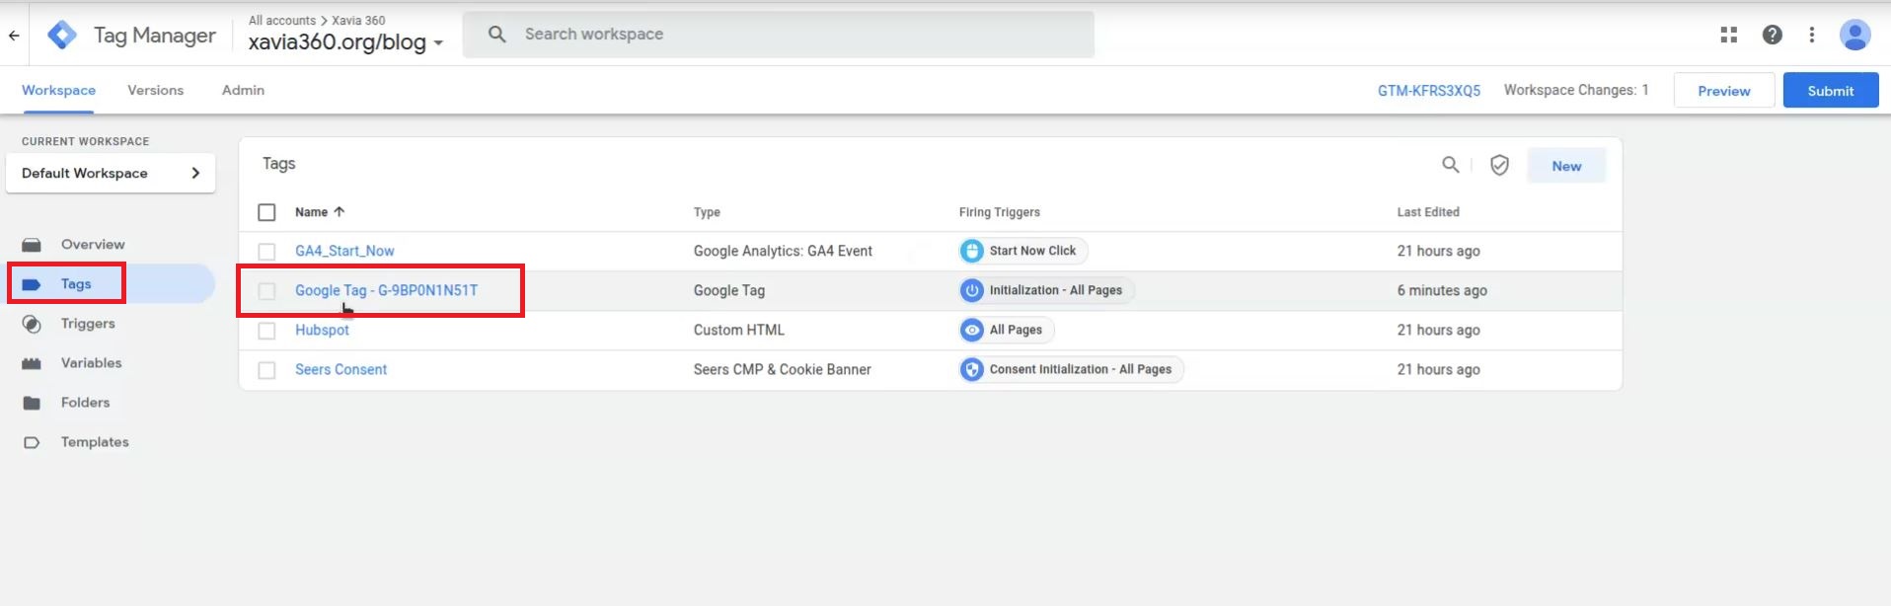Click the GTM-KFRS3XQ5 container ID link
This screenshot has width=1891, height=606.
1429,90
